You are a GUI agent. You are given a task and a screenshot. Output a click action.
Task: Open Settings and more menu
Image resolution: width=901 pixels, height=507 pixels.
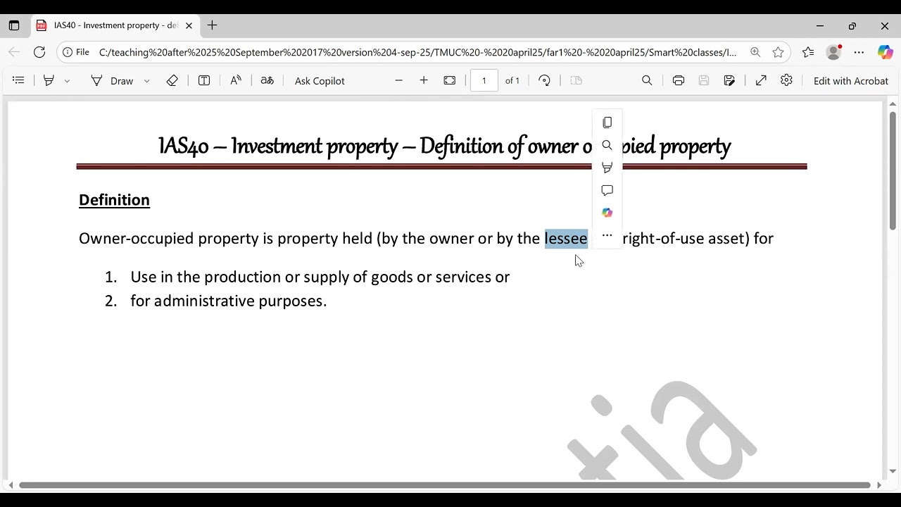point(859,52)
